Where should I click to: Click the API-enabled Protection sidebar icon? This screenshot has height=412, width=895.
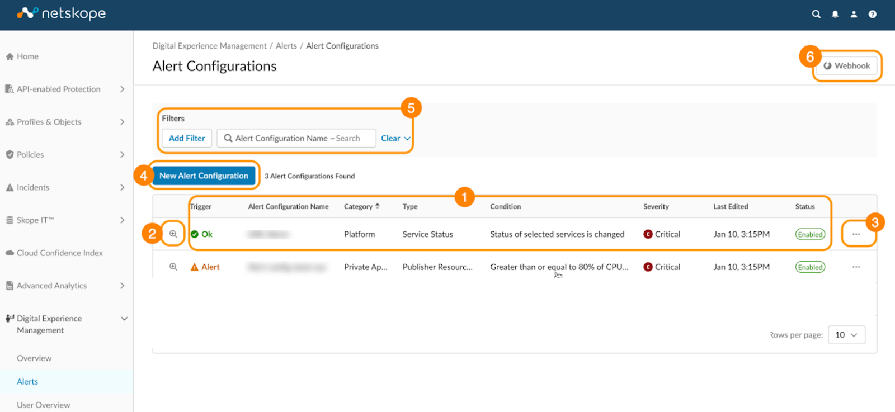click(x=10, y=89)
